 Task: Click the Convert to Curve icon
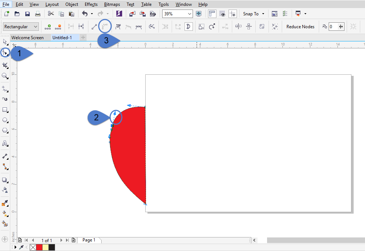[105, 26]
